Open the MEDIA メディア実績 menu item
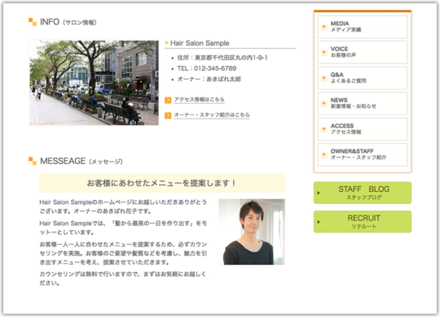 (x=363, y=27)
